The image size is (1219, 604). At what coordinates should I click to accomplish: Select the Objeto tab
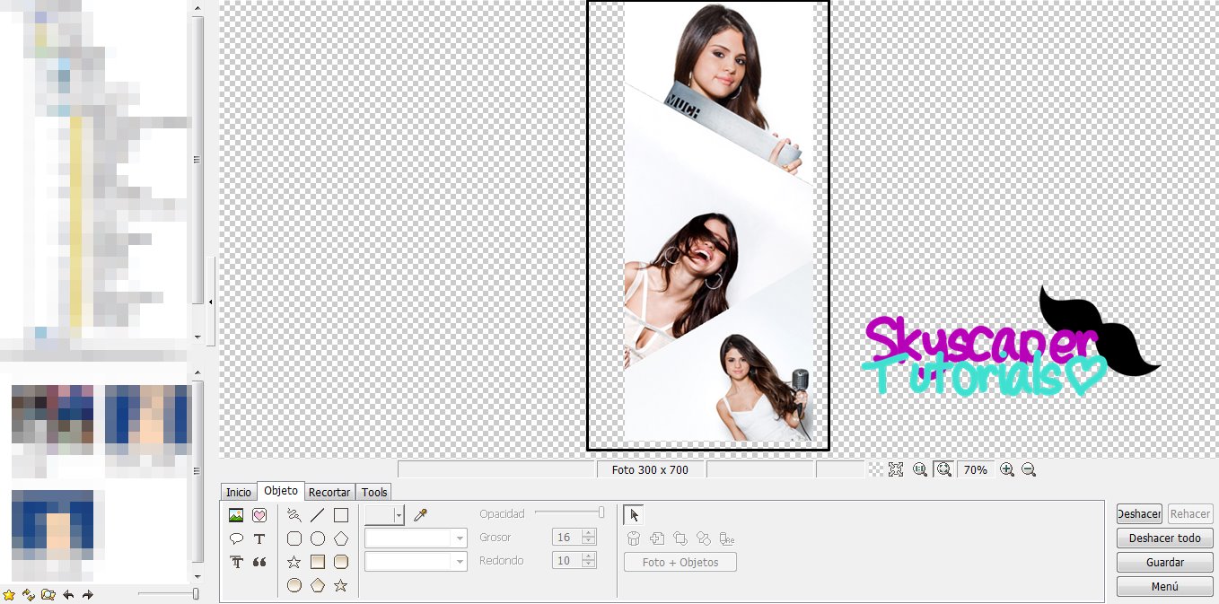tap(281, 491)
